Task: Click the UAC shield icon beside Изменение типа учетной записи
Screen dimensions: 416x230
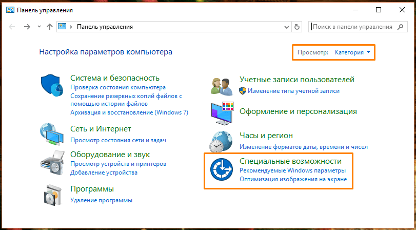Action: click(243, 91)
